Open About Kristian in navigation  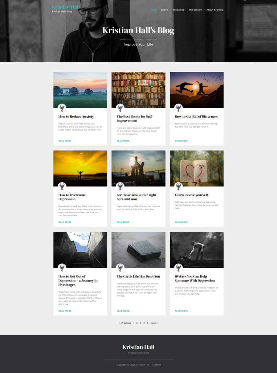coord(215,10)
